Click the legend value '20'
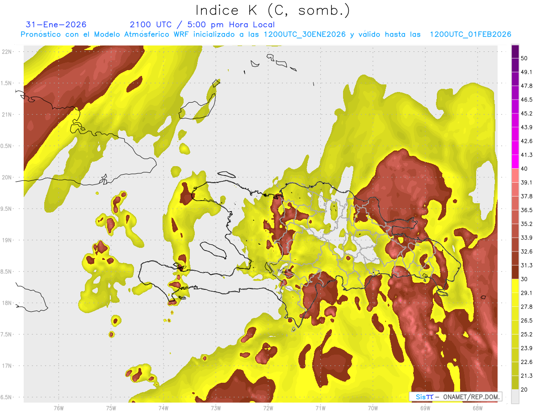Image resolution: width=536 pixels, height=414 pixels. (524, 389)
